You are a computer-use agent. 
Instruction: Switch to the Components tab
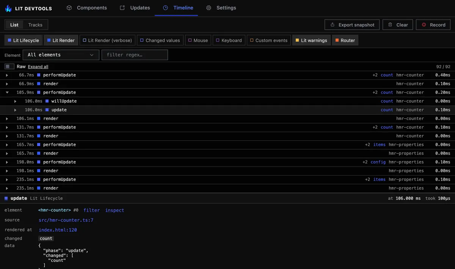(86, 8)
